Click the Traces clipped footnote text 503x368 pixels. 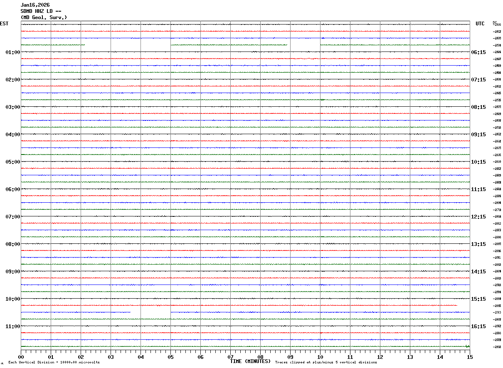326,363
